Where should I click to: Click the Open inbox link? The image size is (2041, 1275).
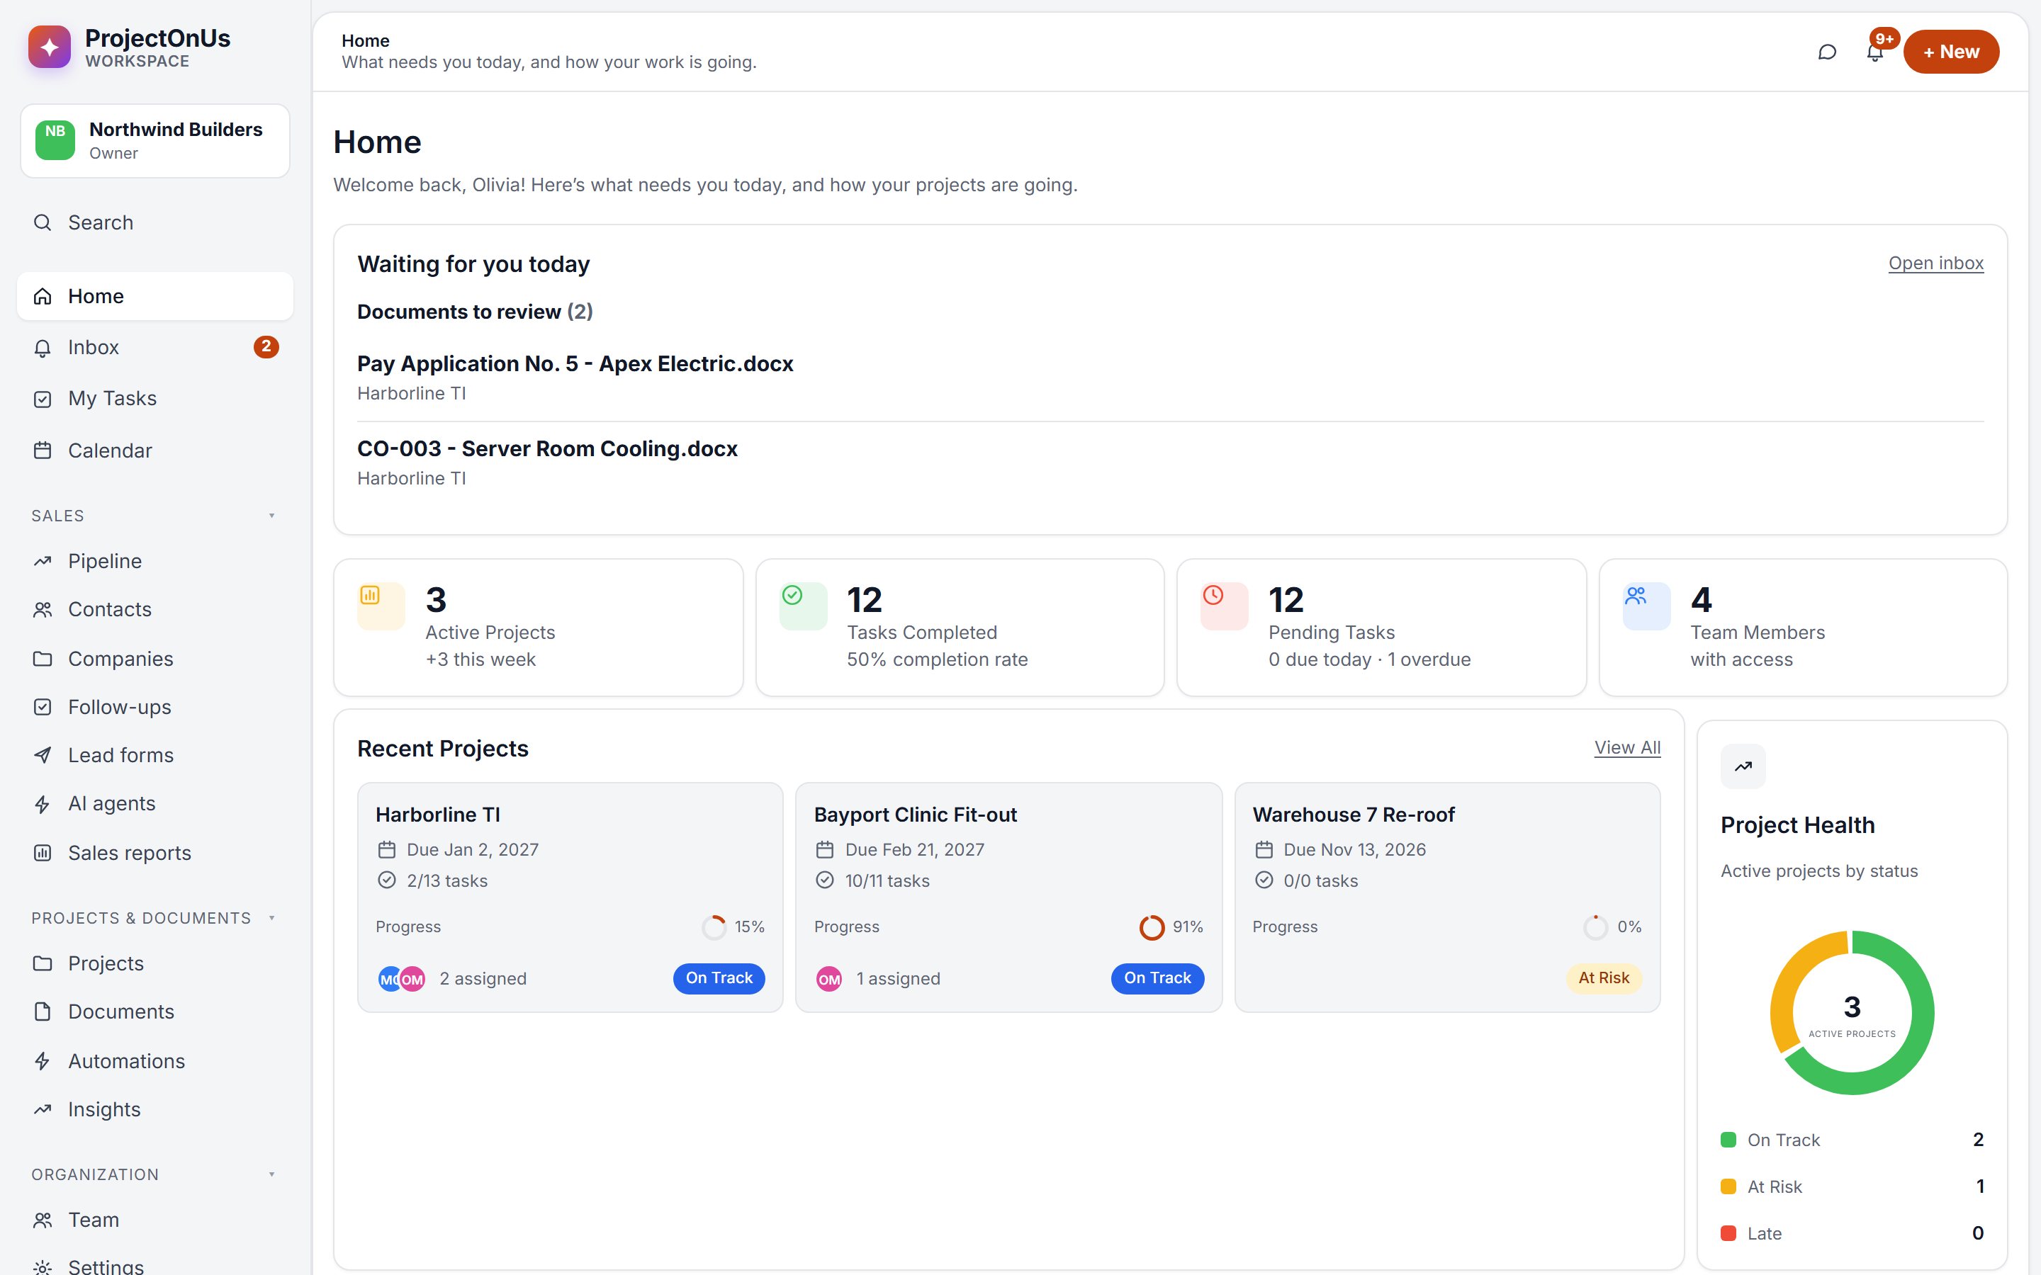click(x=1935, y=263)
